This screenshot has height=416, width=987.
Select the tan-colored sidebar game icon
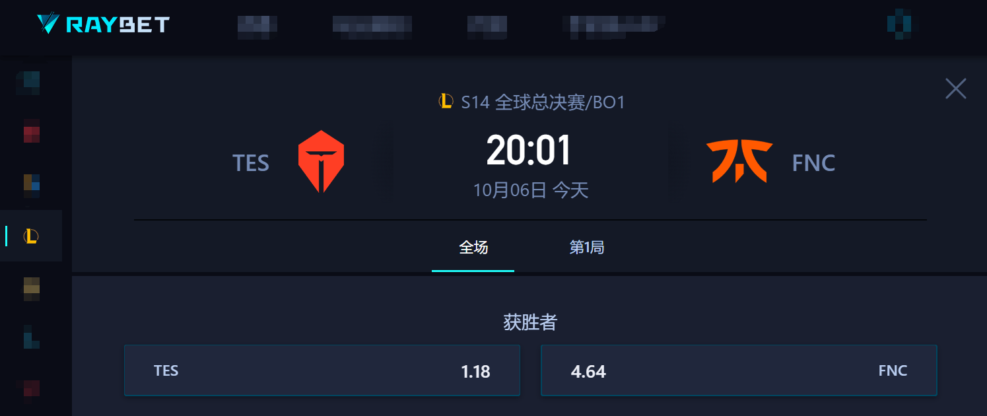pyautogui.click(x=32, y=289)
